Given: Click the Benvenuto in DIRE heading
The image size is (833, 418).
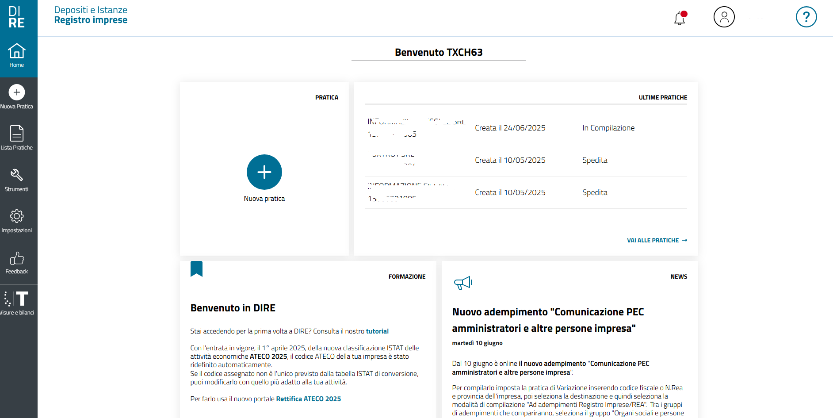Looking at the screenshot, I should [233, 308].
